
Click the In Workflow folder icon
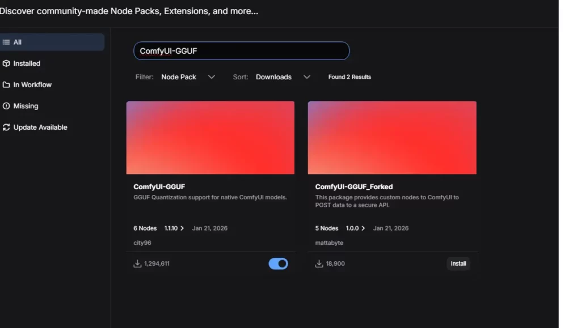click(x=6, y=85)
